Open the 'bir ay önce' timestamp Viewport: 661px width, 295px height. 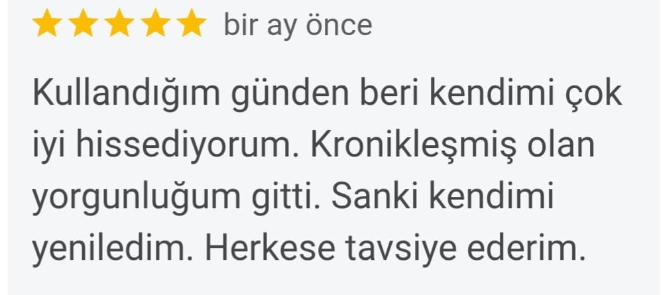click(x=298, y=25)
